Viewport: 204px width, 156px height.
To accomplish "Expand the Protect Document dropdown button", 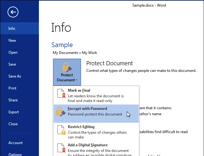I will pyautogui.click(x=67, y=72).
